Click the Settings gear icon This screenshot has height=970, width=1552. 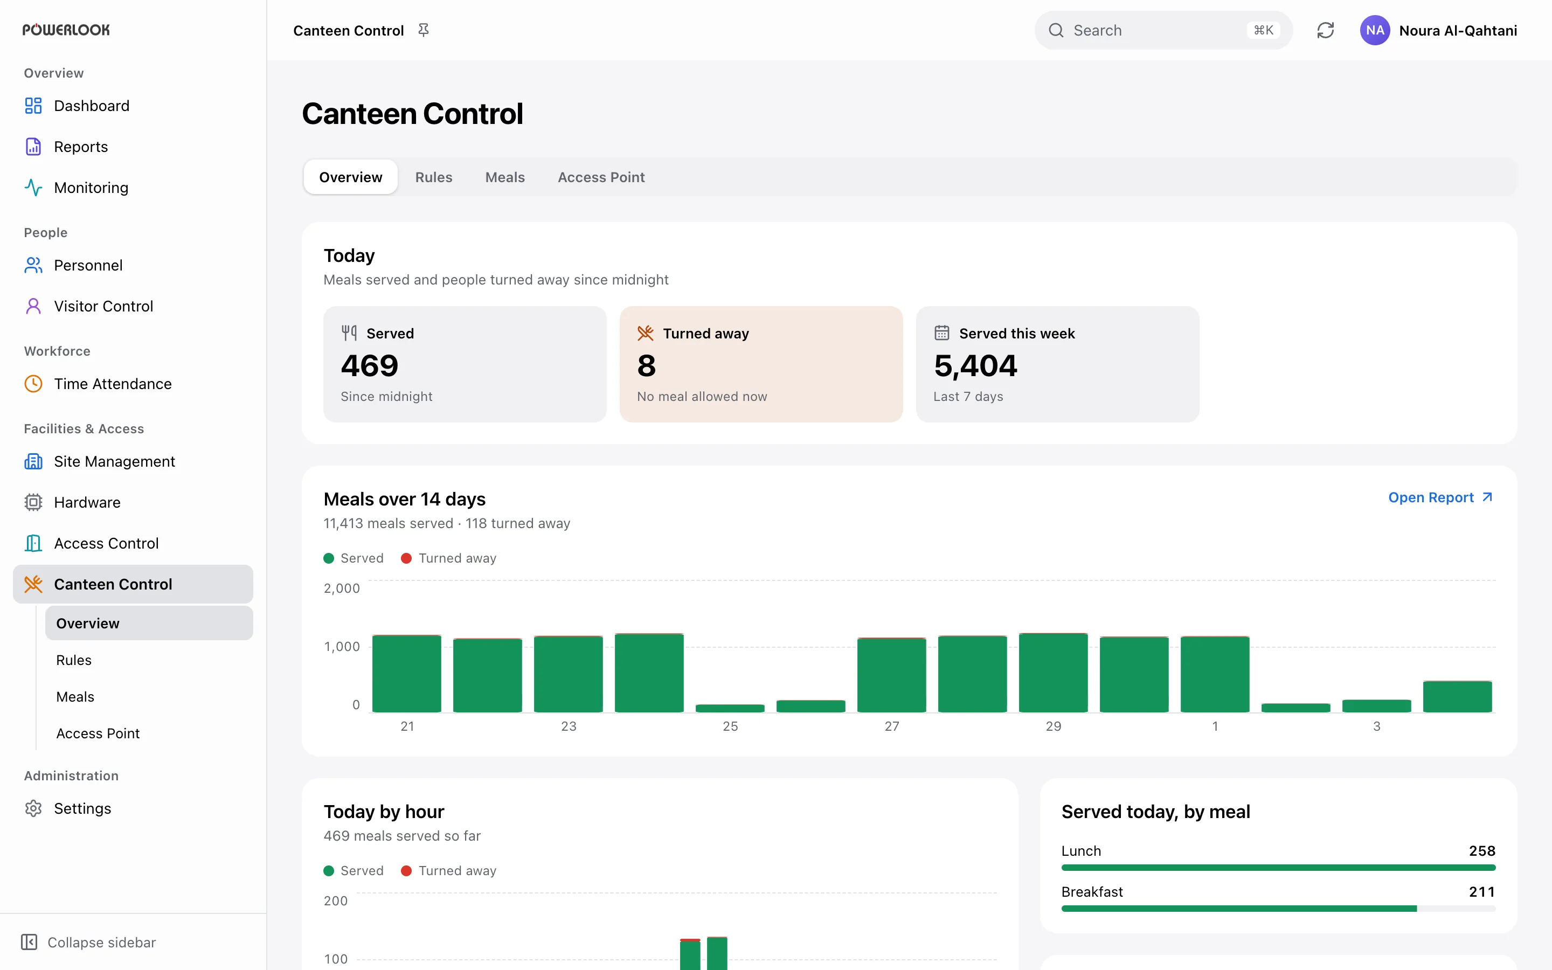point(33,809)
